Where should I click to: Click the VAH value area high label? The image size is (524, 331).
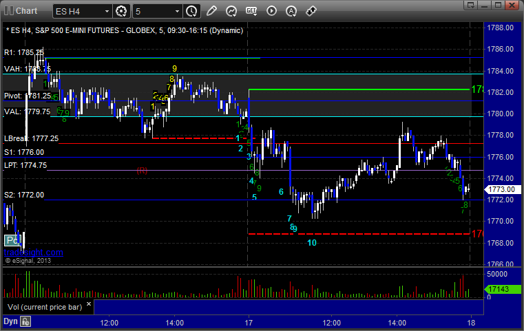click(x=28, y=69)
